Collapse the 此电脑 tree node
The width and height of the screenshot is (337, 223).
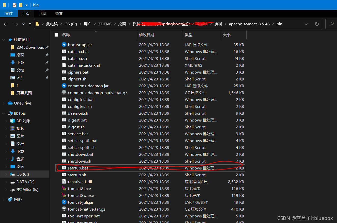click(x=4, y=113)
